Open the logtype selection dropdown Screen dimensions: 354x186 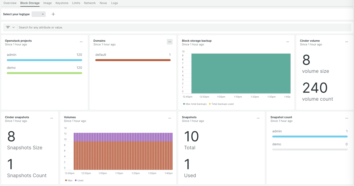point(38,14)
